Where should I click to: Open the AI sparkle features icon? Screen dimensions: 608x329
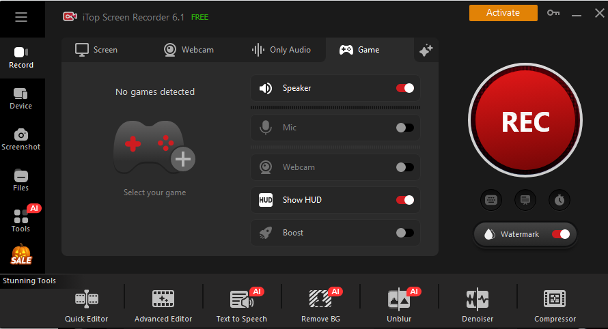[x=426, y=50]
